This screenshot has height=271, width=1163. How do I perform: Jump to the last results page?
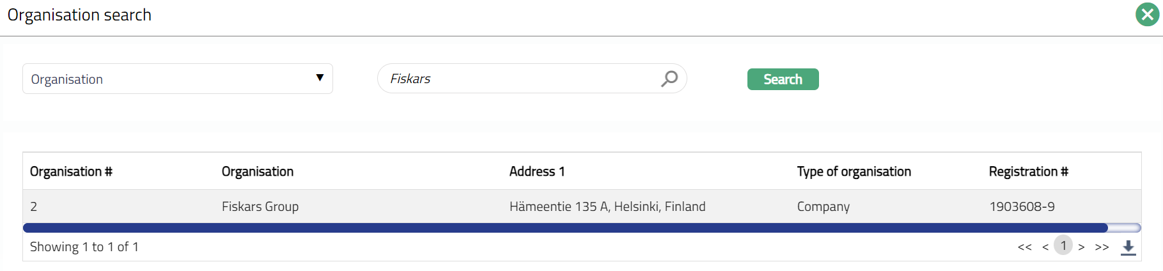pyautogui.click(x=1102, y=247)
